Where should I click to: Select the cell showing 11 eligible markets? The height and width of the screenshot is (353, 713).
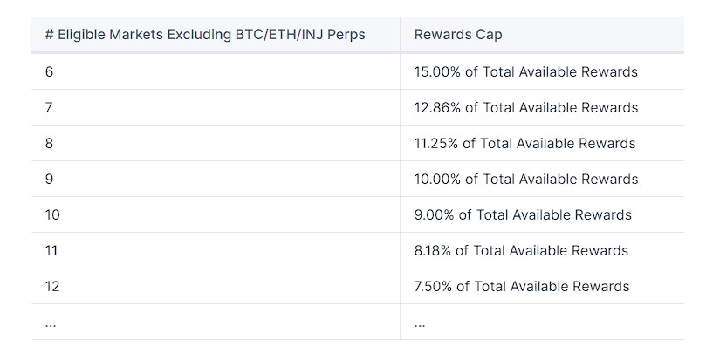tap(51, 250)
